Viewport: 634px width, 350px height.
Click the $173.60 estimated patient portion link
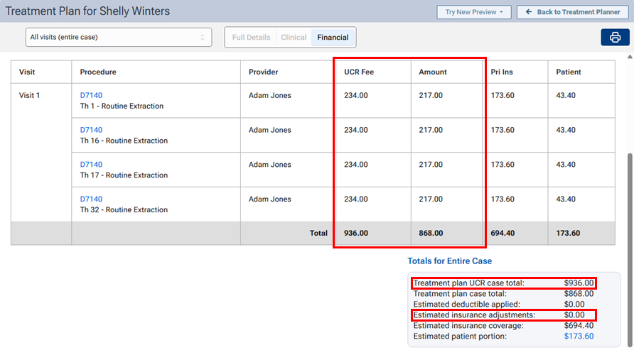pos(579,337)
